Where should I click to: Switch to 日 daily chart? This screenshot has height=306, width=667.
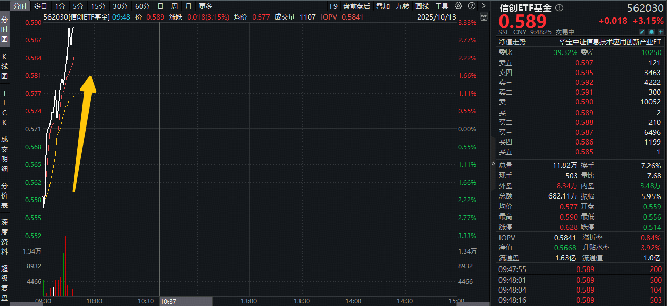coord(160,6)
